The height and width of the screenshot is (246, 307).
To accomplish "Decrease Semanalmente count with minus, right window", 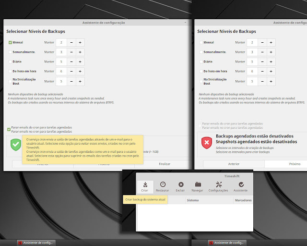I will (262, 52).
